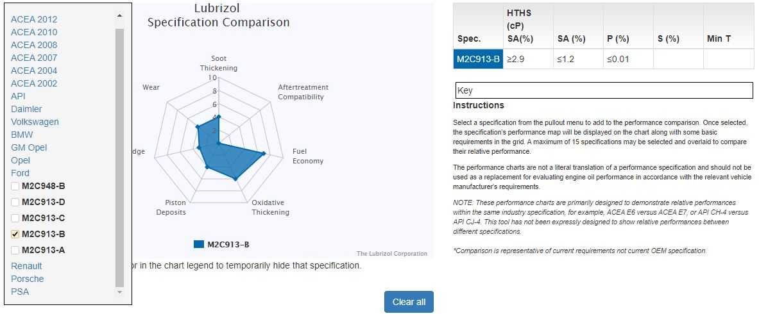
Task: Click the M2C913-B cell in the spec table
Action: pos(478,59)
